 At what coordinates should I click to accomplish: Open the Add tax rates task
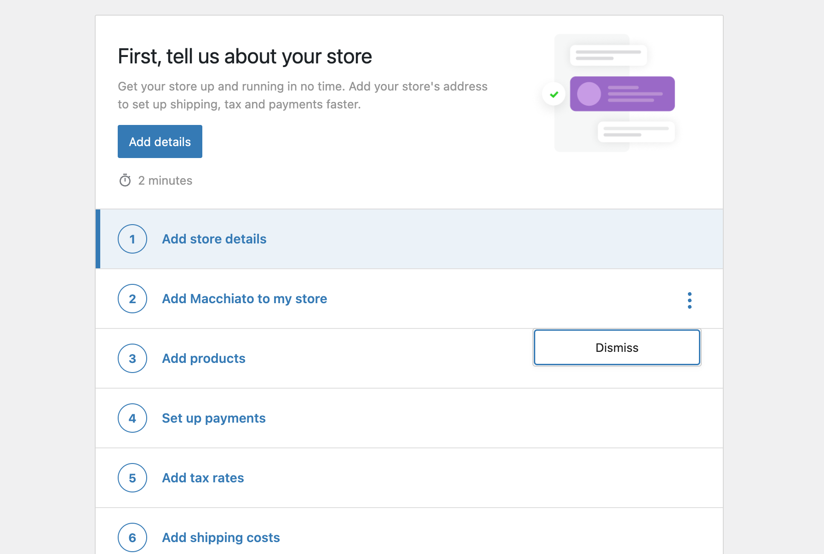point(409,478)
